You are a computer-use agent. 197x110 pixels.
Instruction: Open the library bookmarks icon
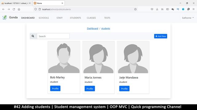click(162, 9)
